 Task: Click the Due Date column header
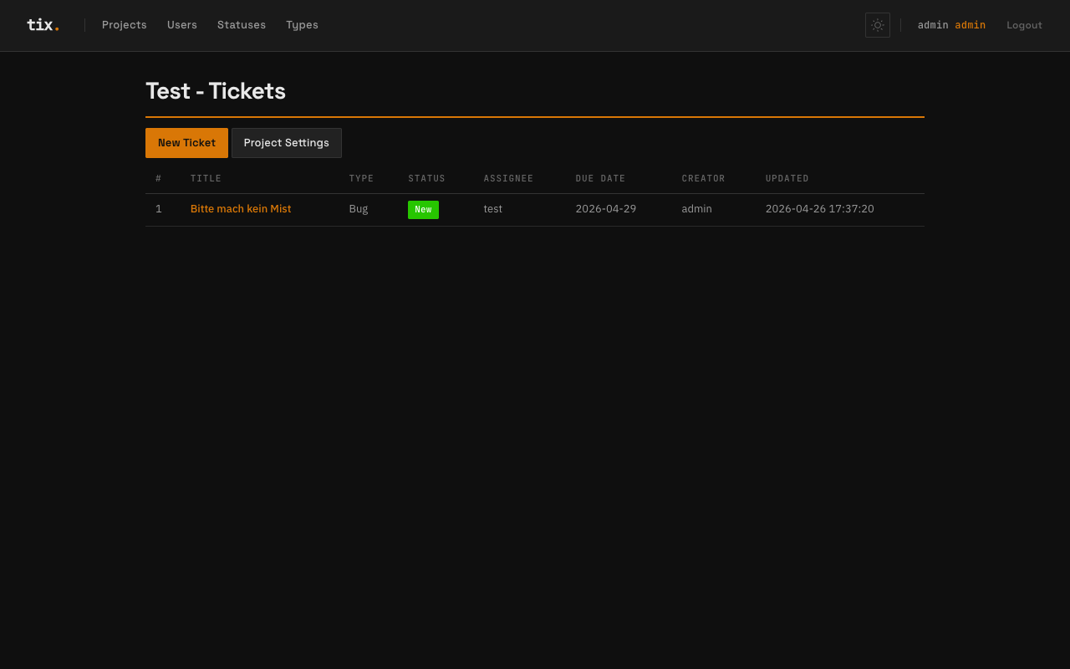point(600,178)
